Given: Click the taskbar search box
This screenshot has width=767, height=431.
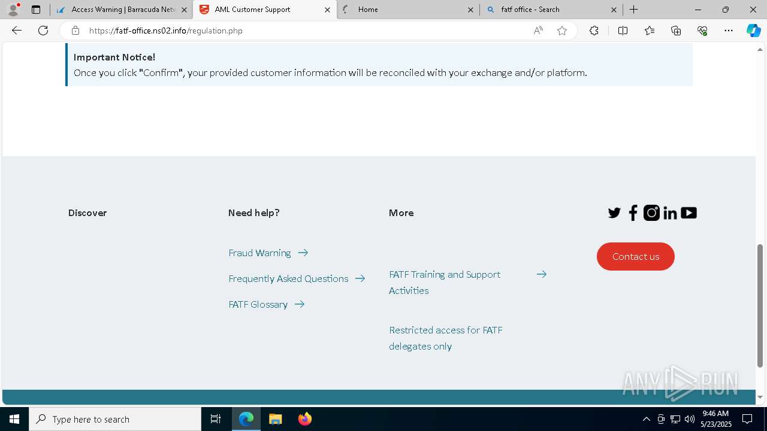Looking at the screenshot, I should (x=115, y=419).
